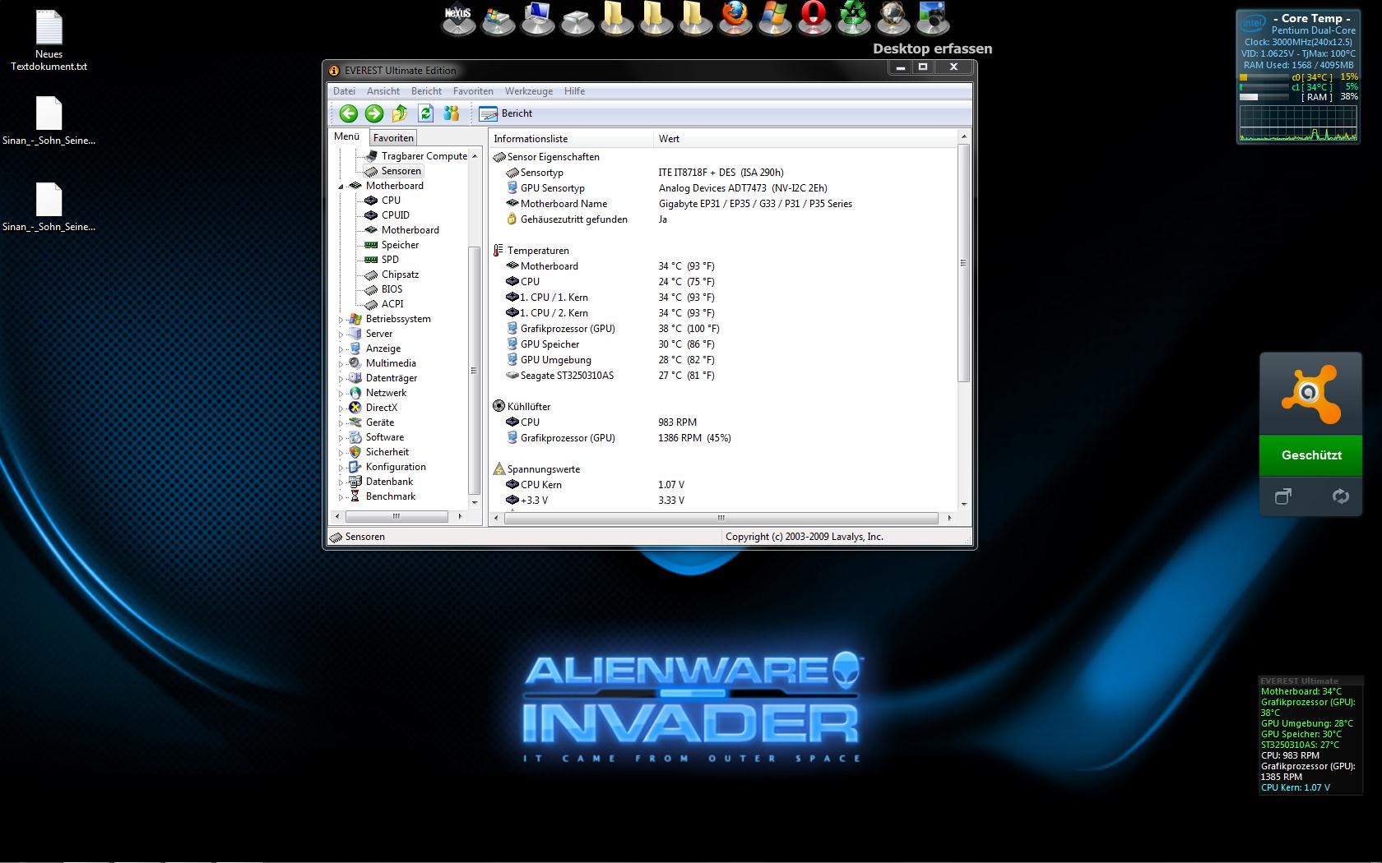Click the Geschützt green avast button

point(1311,455)
